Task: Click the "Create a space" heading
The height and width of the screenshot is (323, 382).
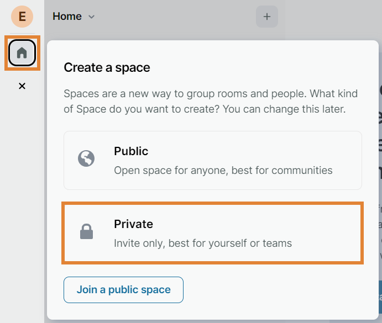Action: [x=107, y=68]
